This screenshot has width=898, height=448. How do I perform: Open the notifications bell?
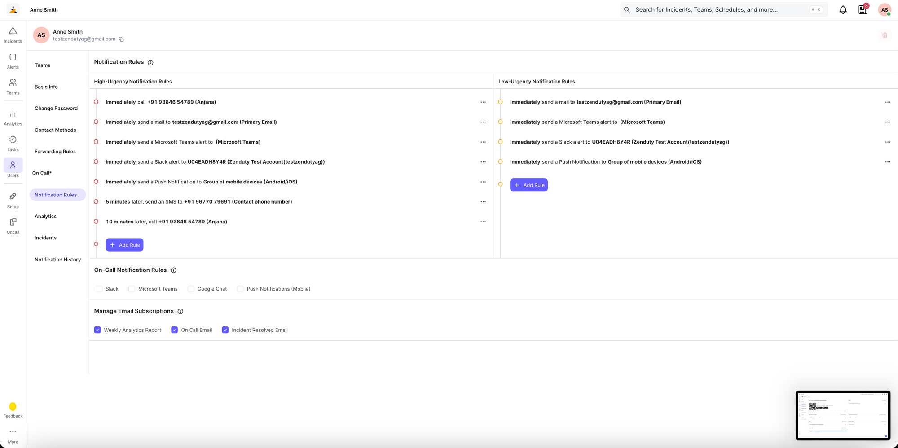click(843, 9)
